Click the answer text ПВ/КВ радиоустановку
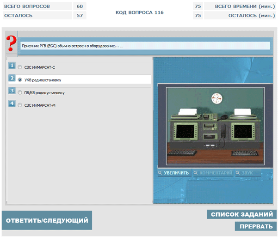Viewport: 278px width, 237px height. (44, 93)
